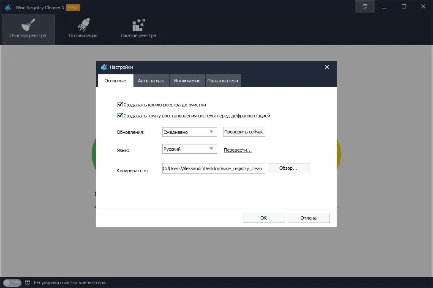The image size is (433, 288).
Task: Click the Обзор... browse button
Action: (289, 168)
